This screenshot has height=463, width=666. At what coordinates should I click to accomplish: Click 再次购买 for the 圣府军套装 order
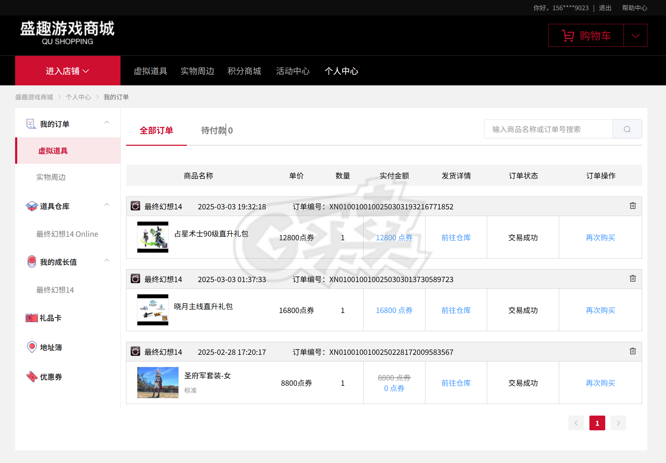click(x=600, y=383)
